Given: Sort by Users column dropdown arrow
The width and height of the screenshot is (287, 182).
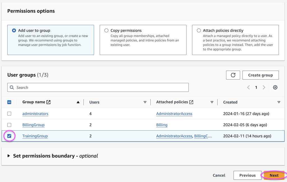Looking at the screenshot, I should point(145,102).
